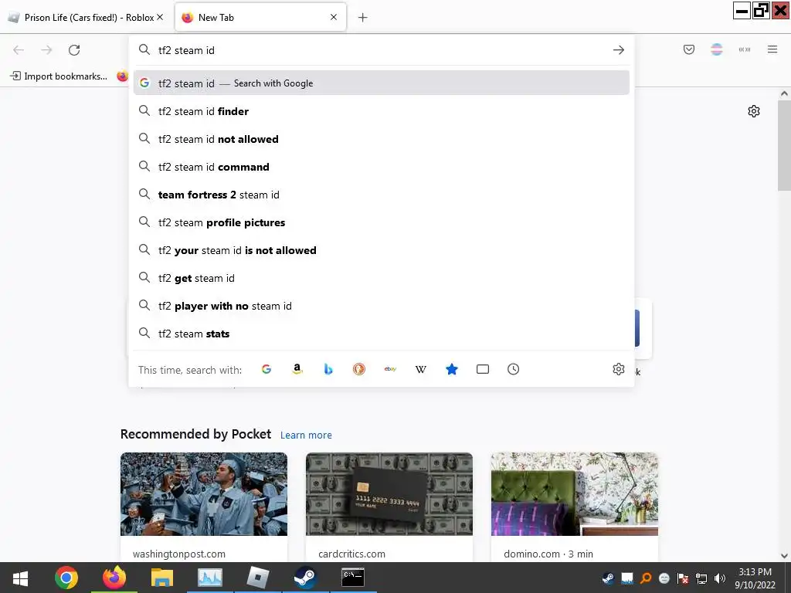Switch to Prison Life Roblox tab
Viewport: 791px width, 593px height.
[87, 17]
